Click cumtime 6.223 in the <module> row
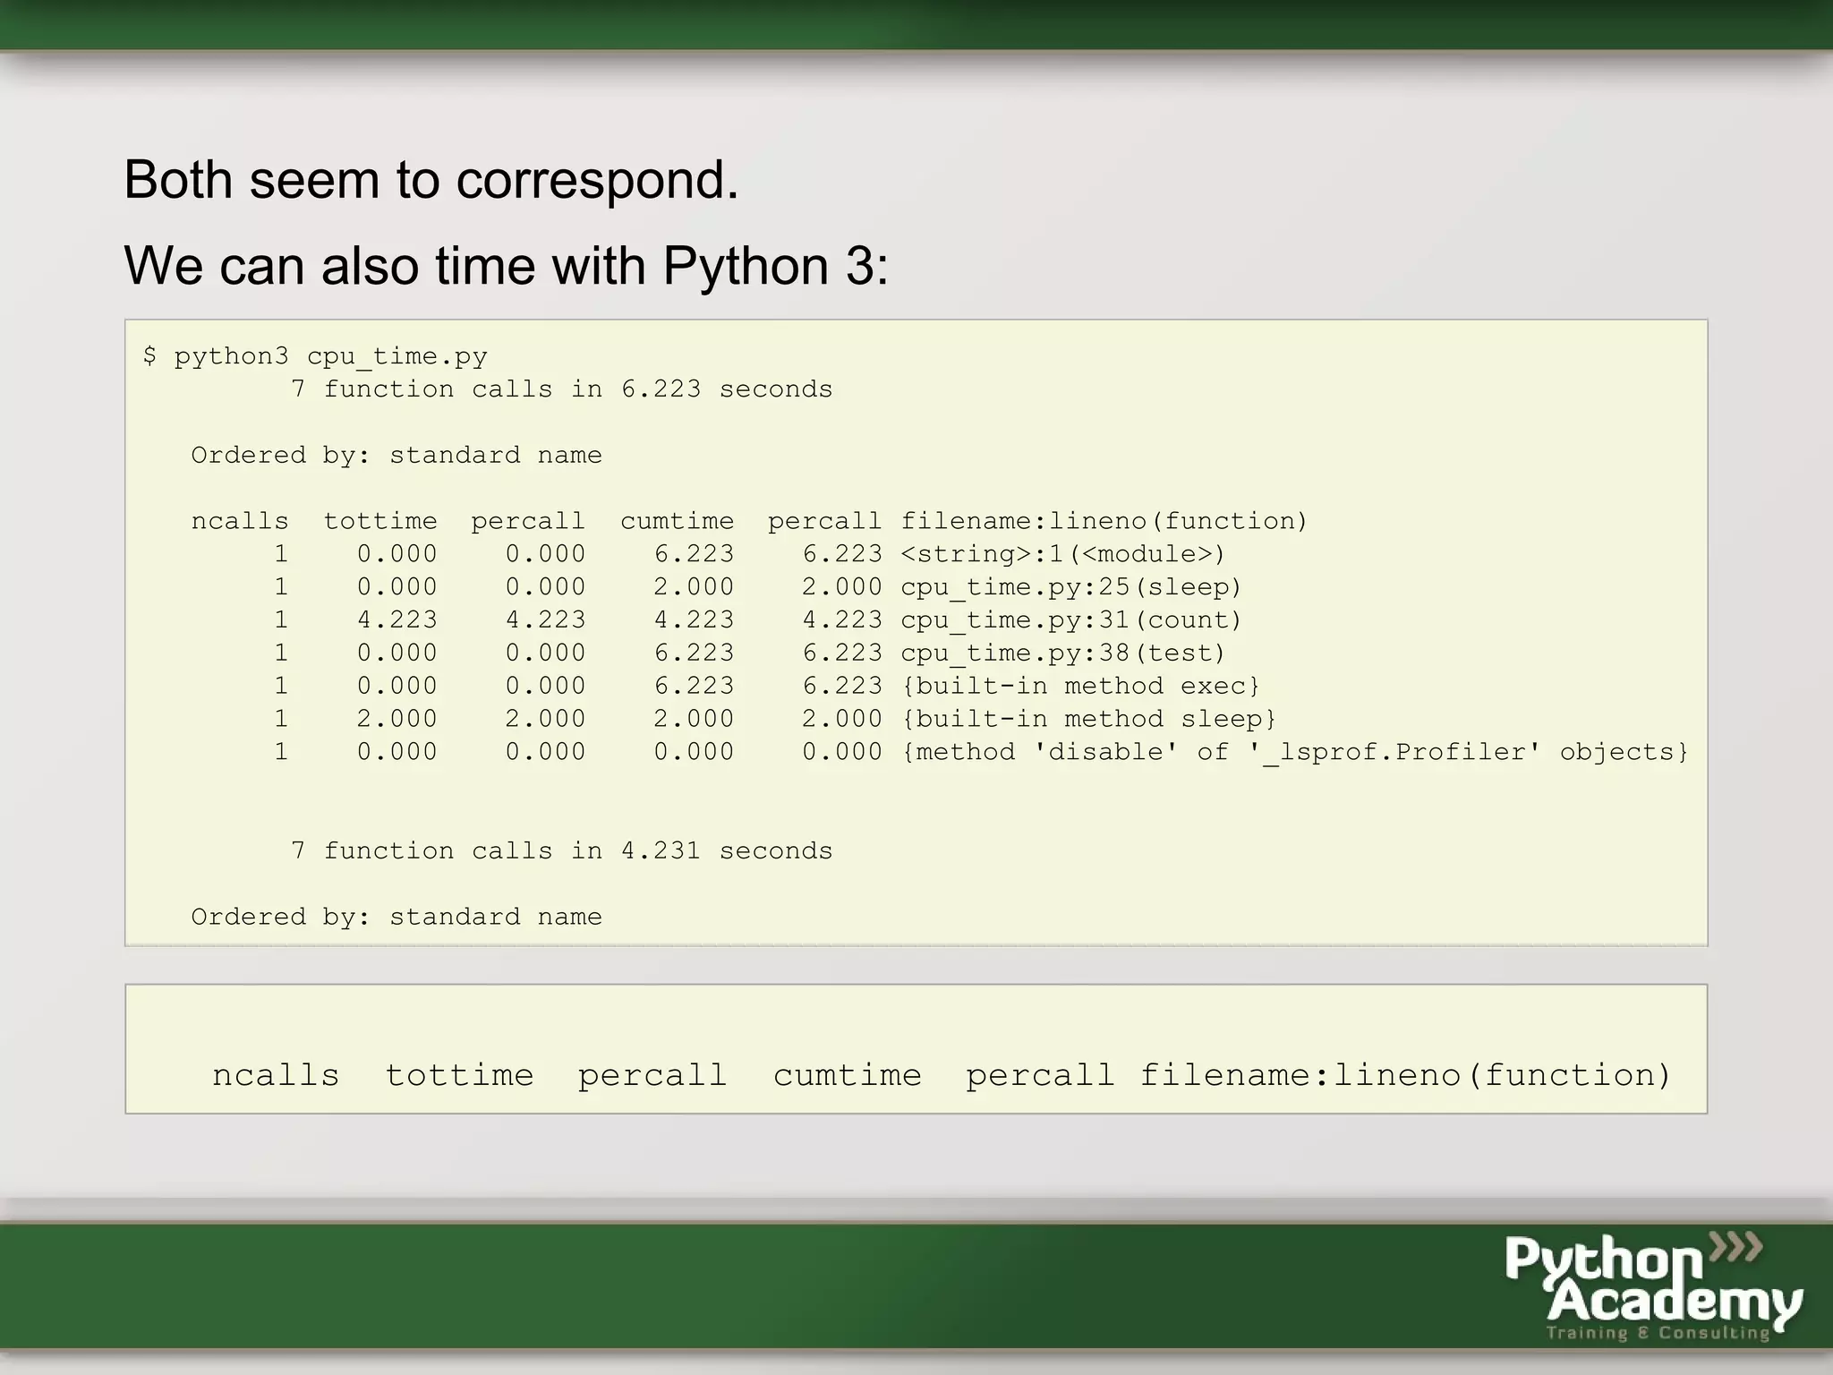The height and width of the screenshot is (1375, 1833). [694, 554]
